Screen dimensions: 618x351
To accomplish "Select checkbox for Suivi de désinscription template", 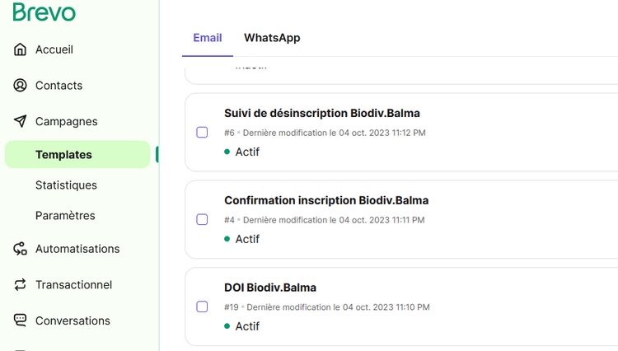I will click(202, 132).
